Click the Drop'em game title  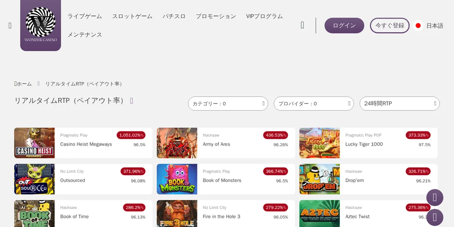point(354,180)
